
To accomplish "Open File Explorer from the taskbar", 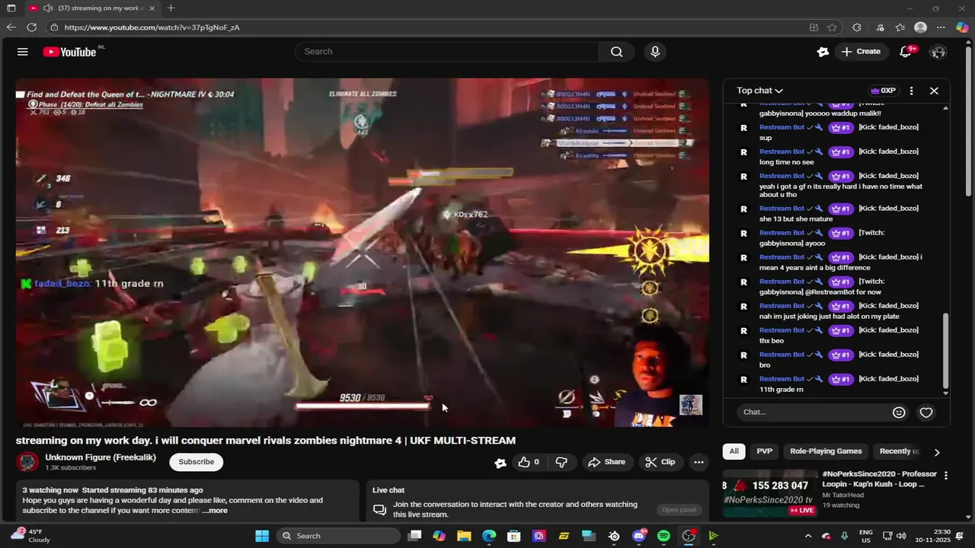I will pos(464,536).
